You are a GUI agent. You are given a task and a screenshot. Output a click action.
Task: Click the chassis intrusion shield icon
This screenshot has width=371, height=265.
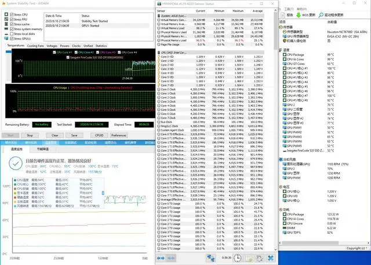coord(285,41)
